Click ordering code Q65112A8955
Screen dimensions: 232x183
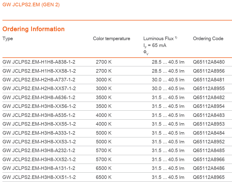209,88
